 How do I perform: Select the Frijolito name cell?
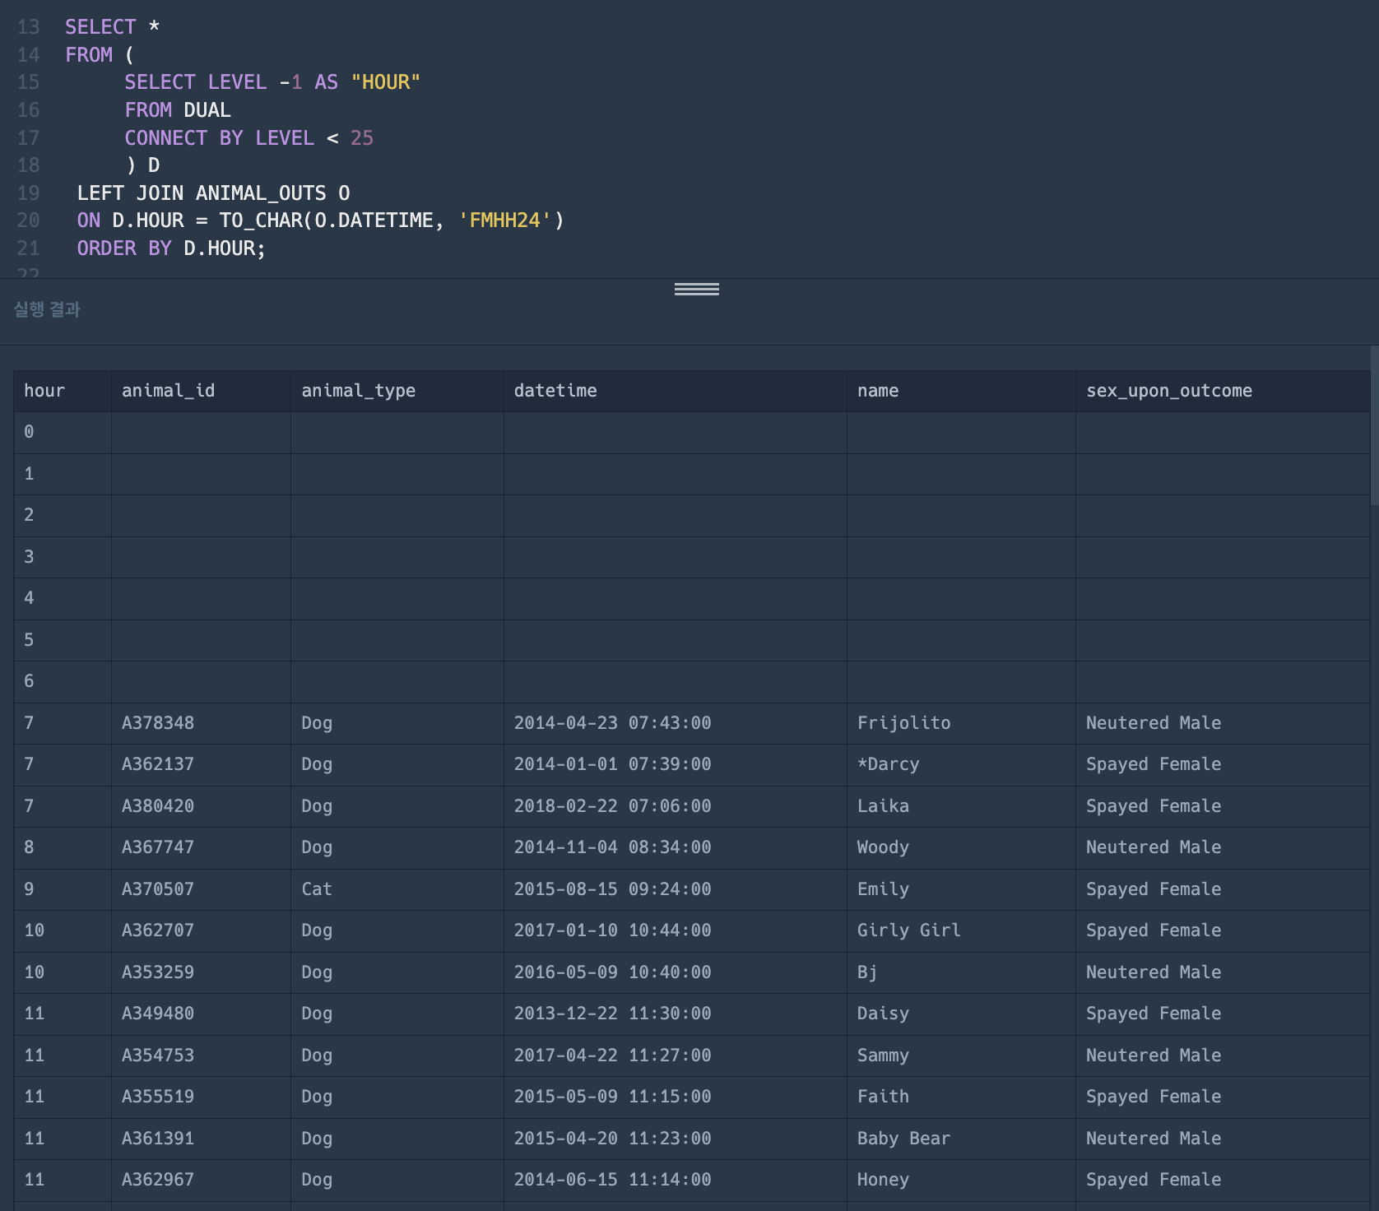click(903, 723)
